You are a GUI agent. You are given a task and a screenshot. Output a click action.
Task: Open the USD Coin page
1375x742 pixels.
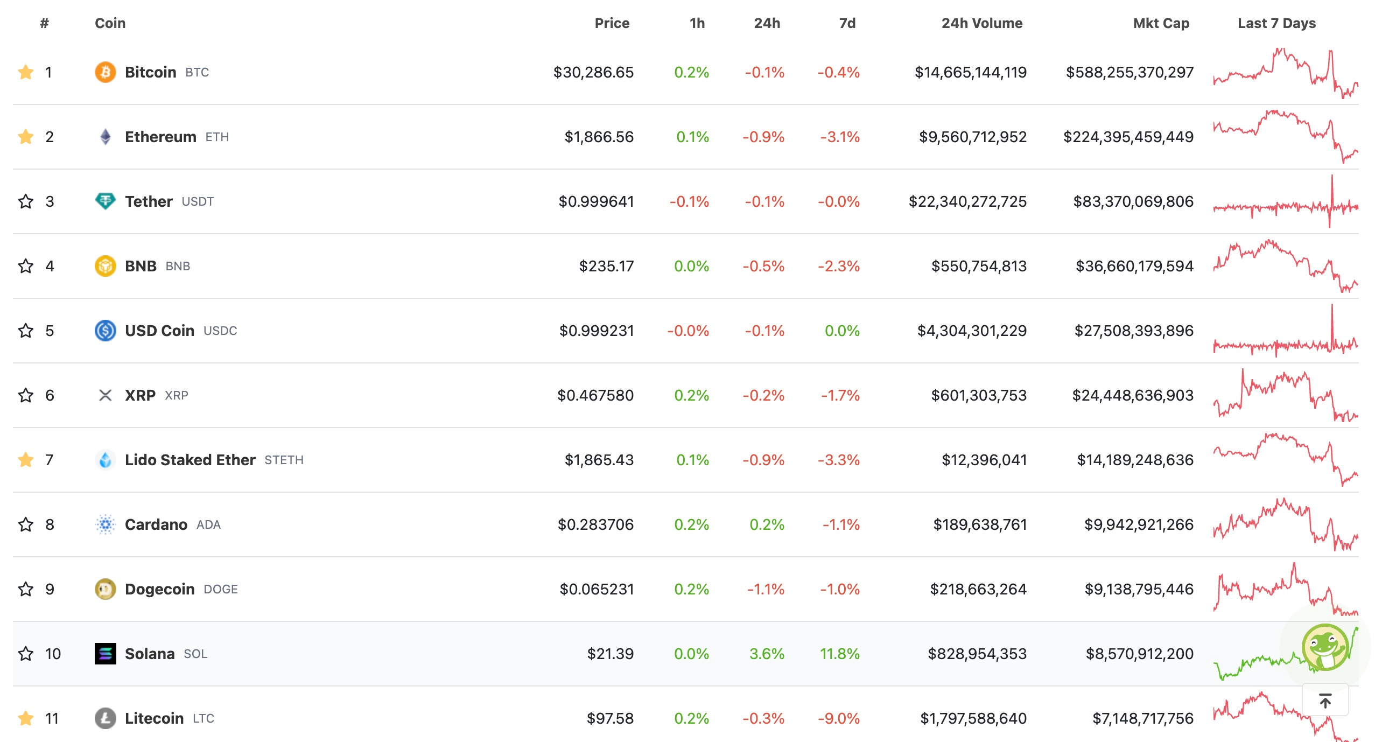click(159, 331)
